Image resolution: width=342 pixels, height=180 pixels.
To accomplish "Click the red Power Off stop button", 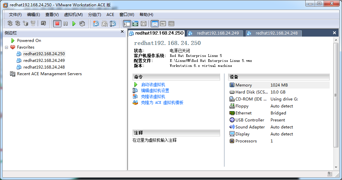I will pos(57,24).
